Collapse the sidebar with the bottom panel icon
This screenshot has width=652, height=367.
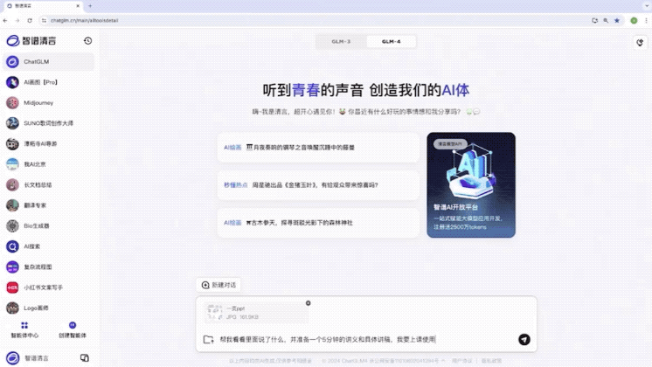(85, 357)
